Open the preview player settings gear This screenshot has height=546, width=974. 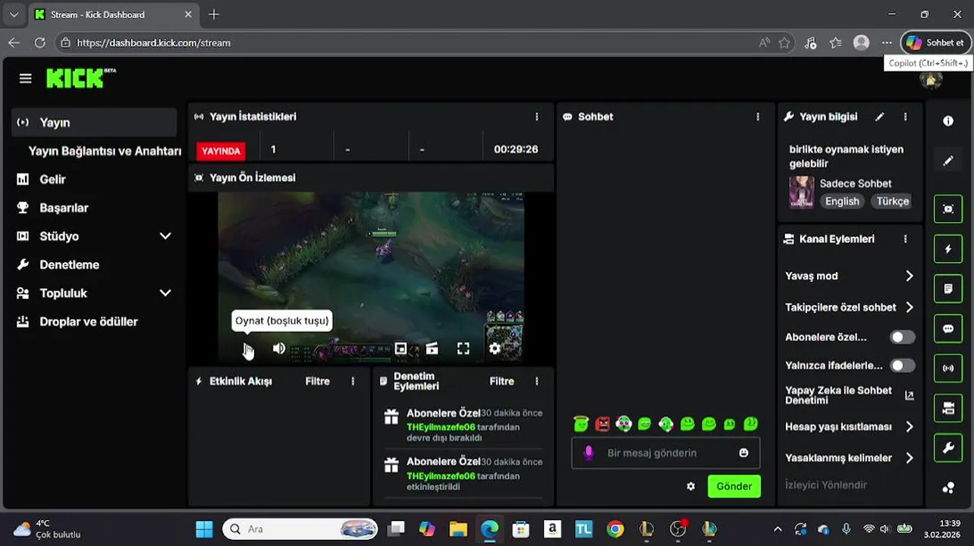point(495,349)
